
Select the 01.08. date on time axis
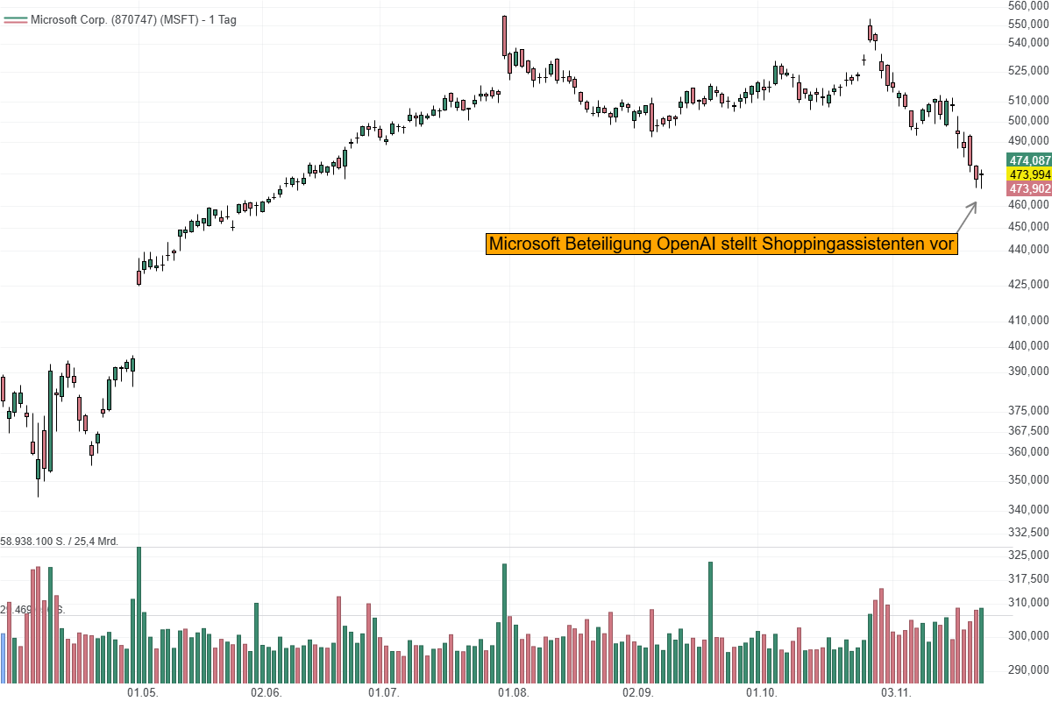(x=513, y=692)
